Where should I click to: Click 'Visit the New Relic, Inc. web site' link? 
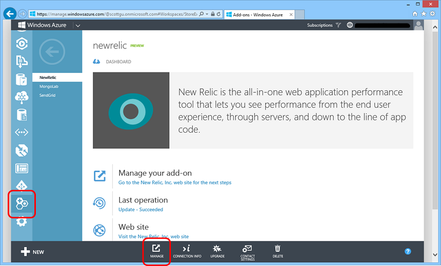[x=154, y=237]
